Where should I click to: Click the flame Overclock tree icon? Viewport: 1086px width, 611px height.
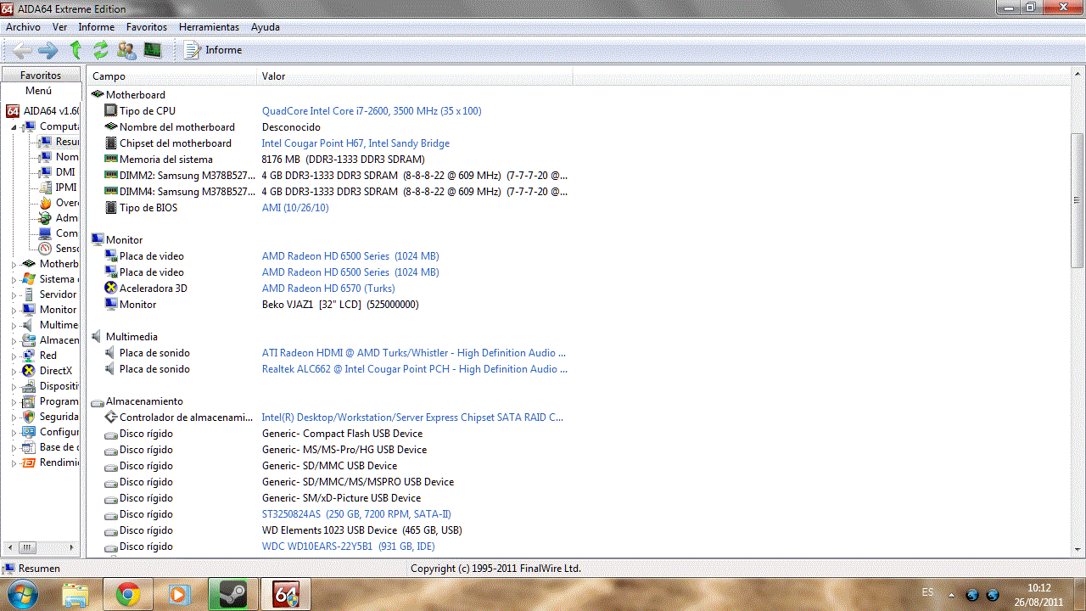45,203
